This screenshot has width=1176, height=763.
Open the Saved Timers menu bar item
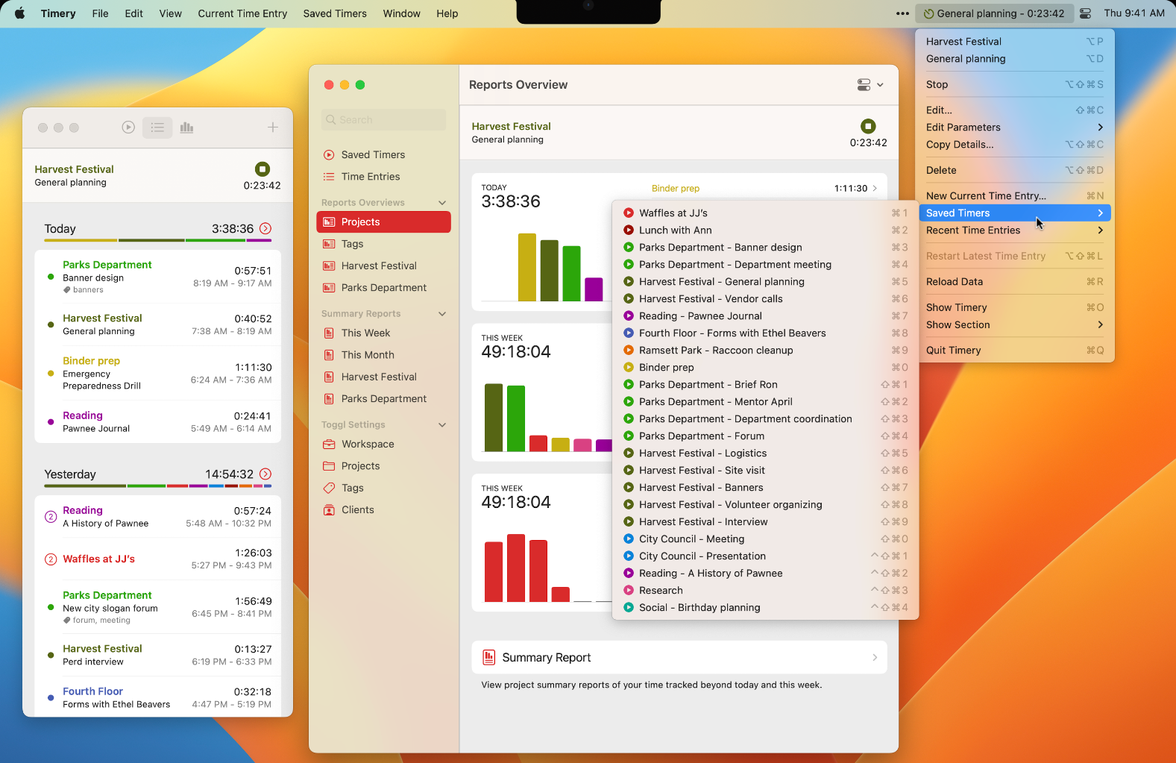click(335, 13)
